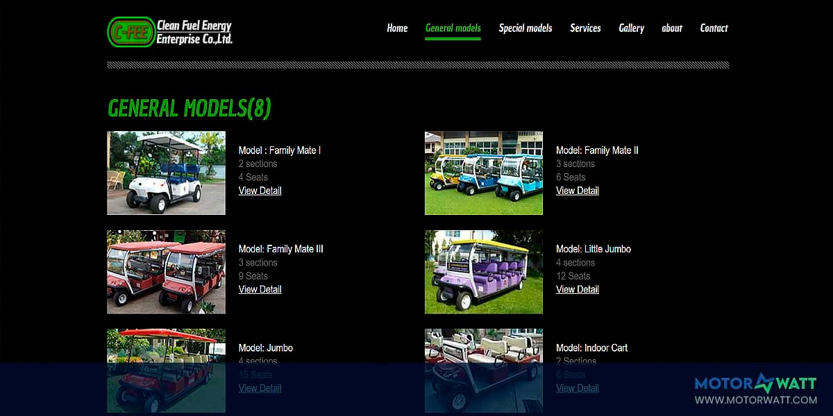Image resolution: width=833 pixels, height=416 pixels.
Task: Open Family Mate II blue carts thumbnail
Action: pos(483,173)
